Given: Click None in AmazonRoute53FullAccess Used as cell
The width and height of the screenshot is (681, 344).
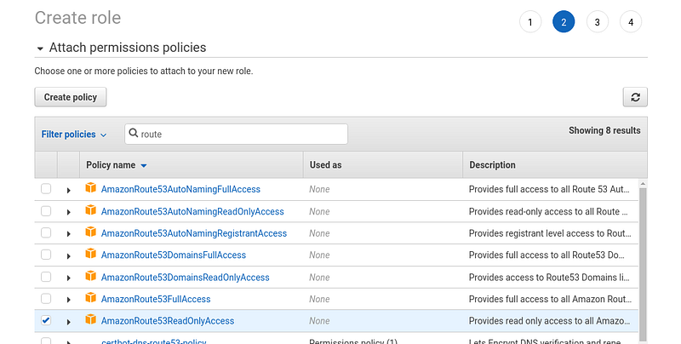Looking at the screenshot, I should click(x=319, y=299).
